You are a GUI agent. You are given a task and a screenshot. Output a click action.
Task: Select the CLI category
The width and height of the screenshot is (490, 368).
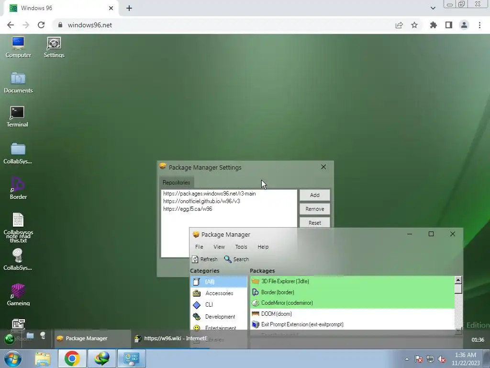pos(218,305)
